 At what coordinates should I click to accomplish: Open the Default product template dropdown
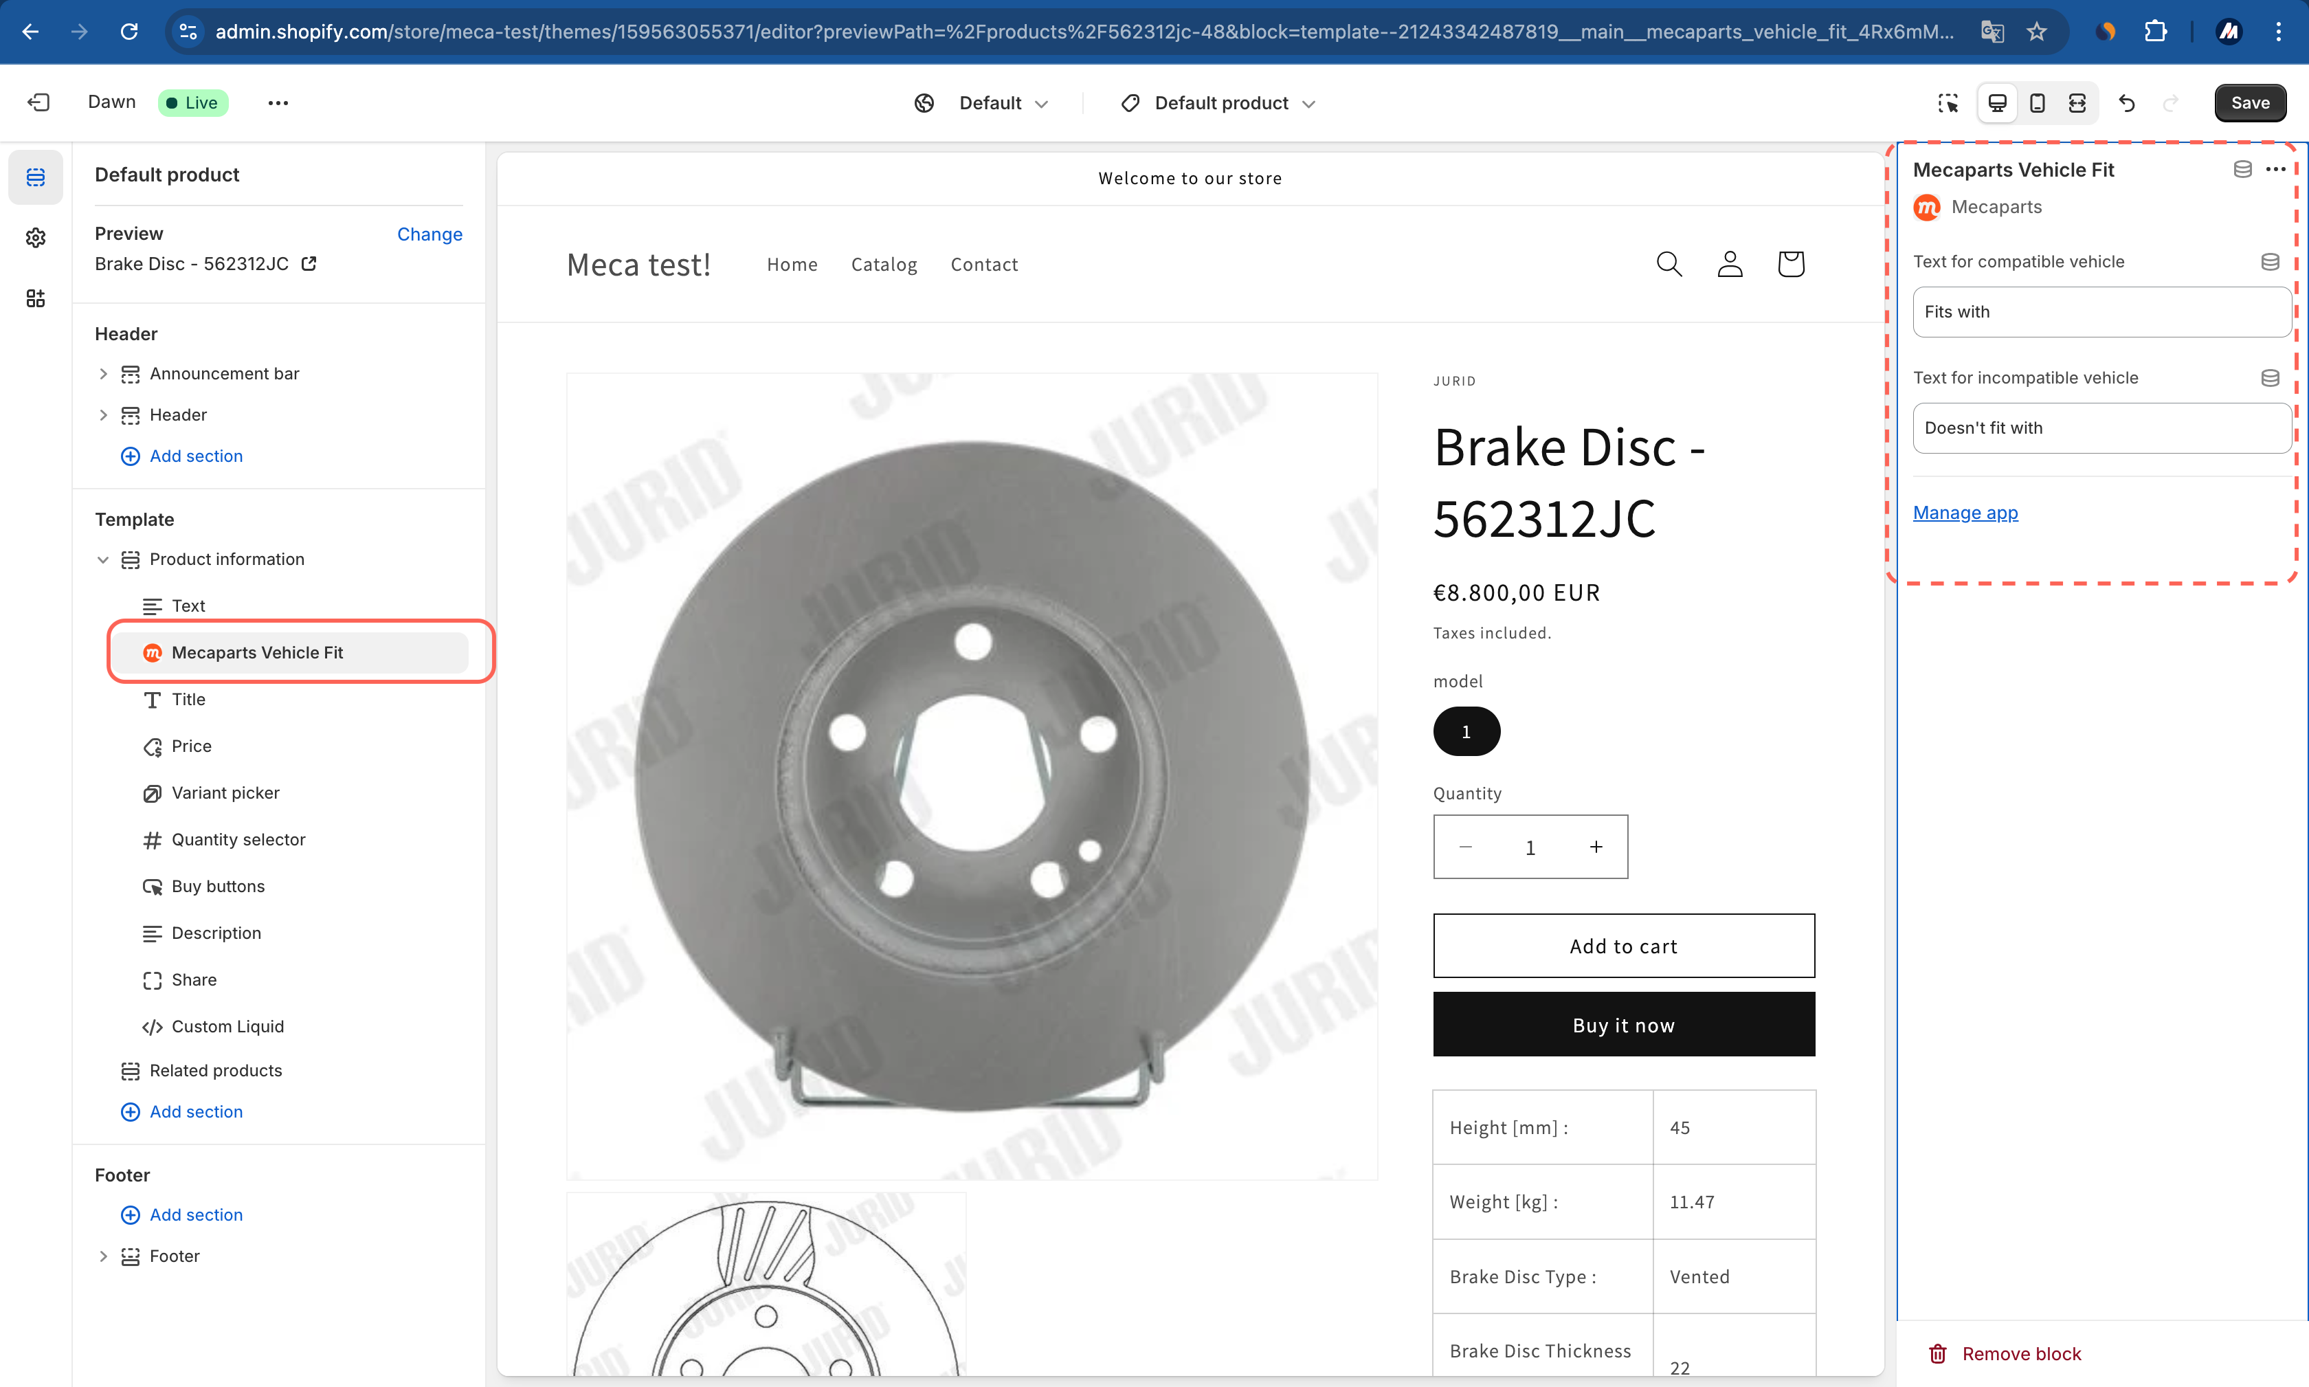[1218, 103]
